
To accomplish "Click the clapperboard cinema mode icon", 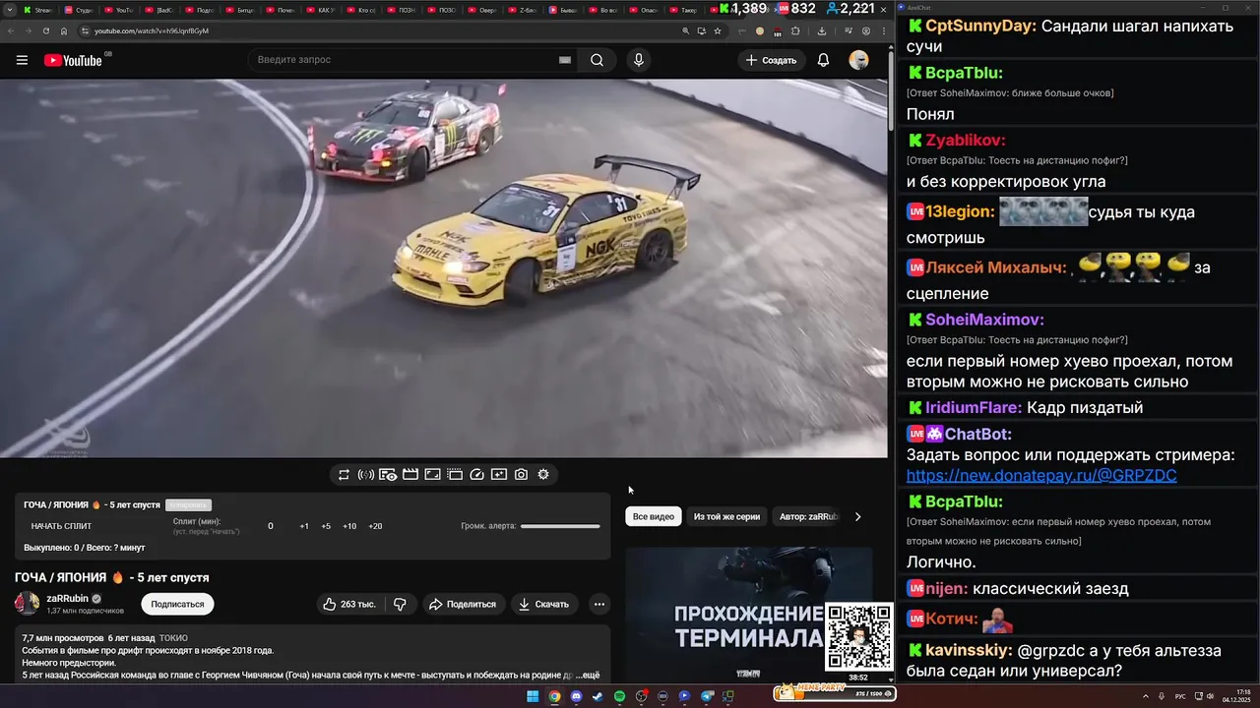I will click(x=410, y=474).
